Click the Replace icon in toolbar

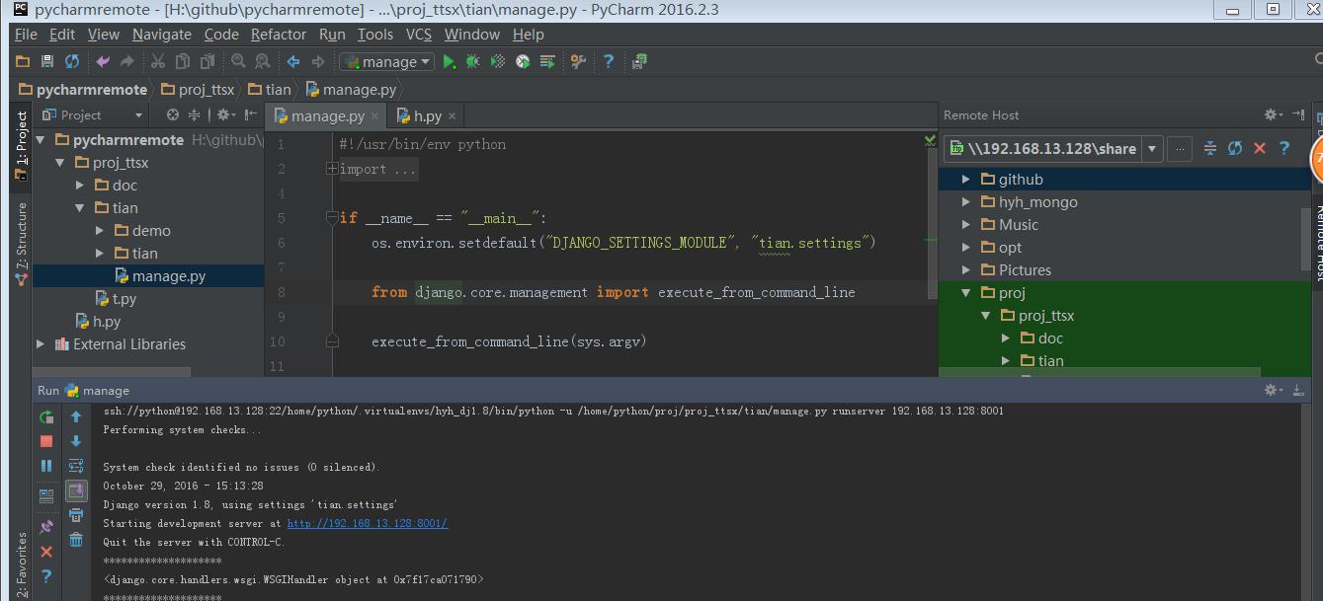263,61
